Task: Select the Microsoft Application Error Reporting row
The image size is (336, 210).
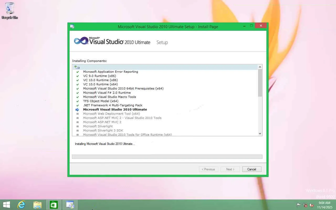Action: point(165,72)
